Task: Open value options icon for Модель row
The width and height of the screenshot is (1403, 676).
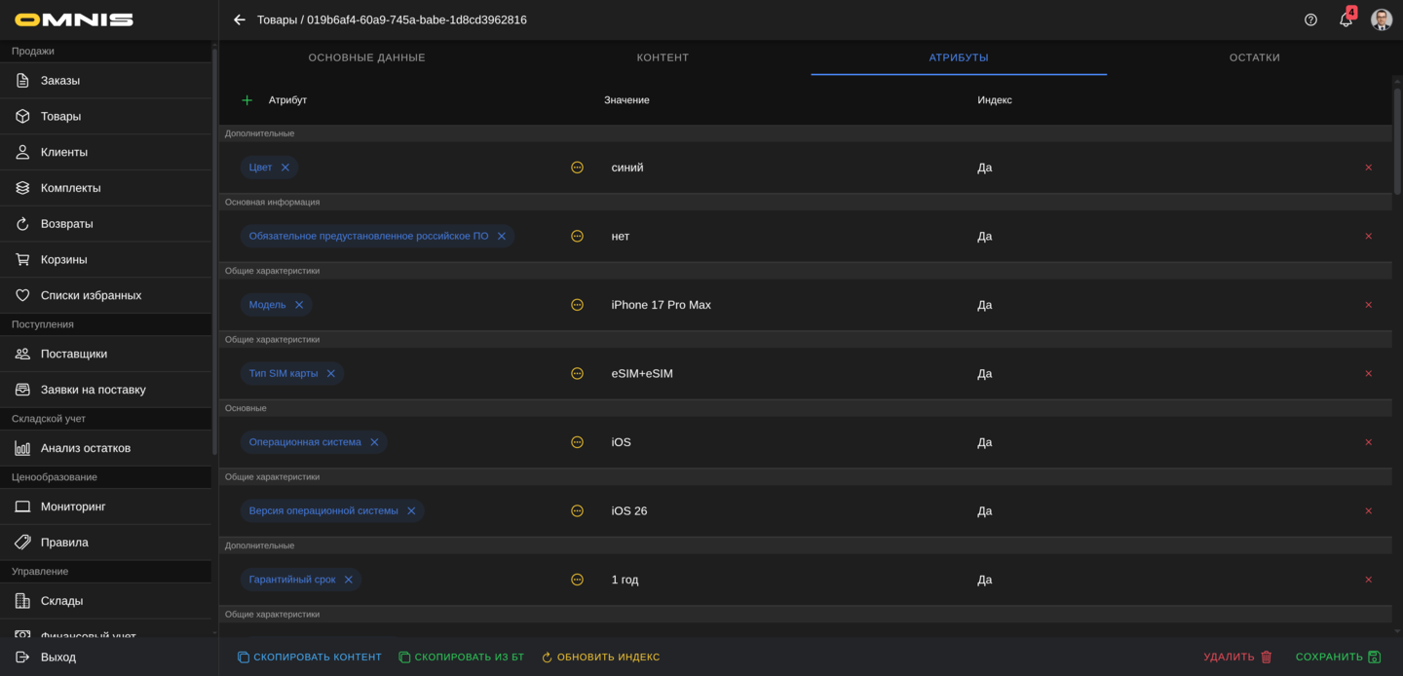Action: 577,305
